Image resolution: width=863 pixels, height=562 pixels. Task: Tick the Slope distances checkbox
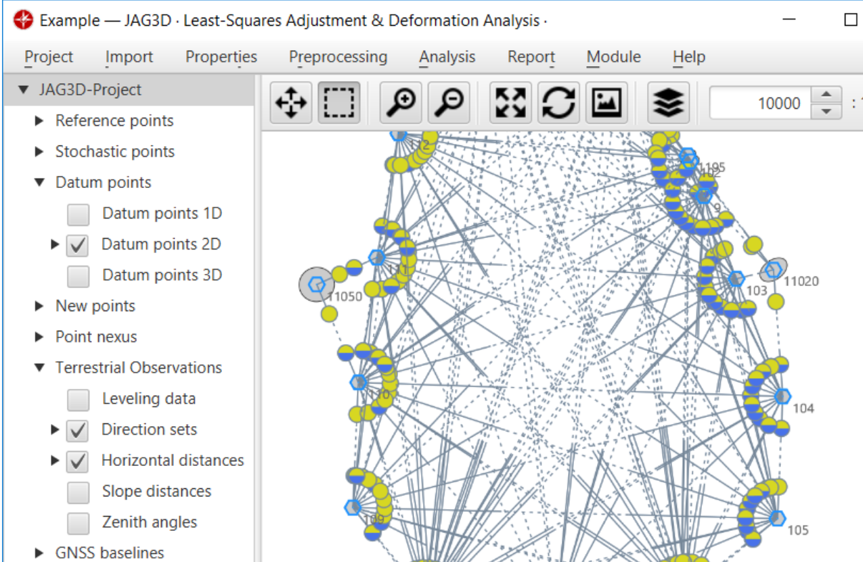(x=79, y=492)
